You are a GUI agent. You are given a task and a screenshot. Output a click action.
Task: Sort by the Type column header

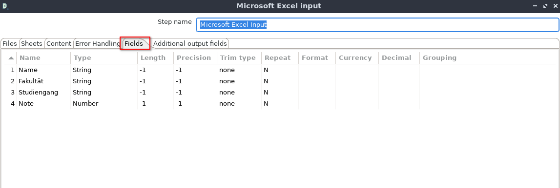tap(104, 57)
